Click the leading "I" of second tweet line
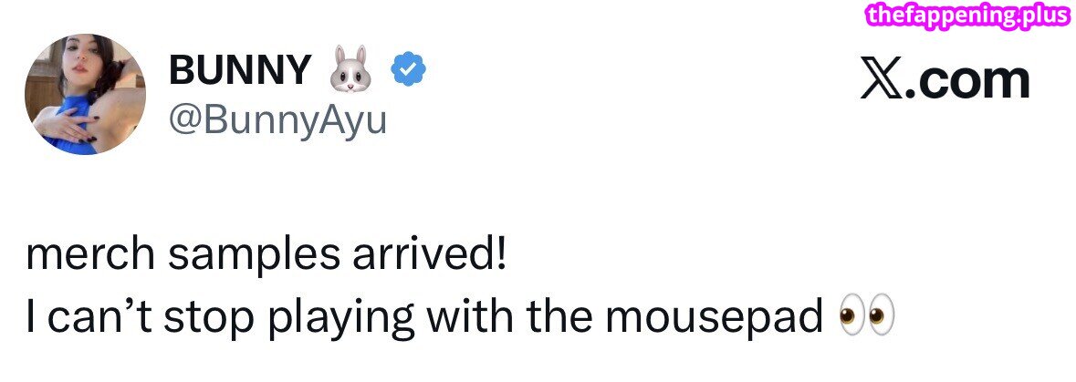The width and height of the screenshot is (1076, 382). pos(32,316)
